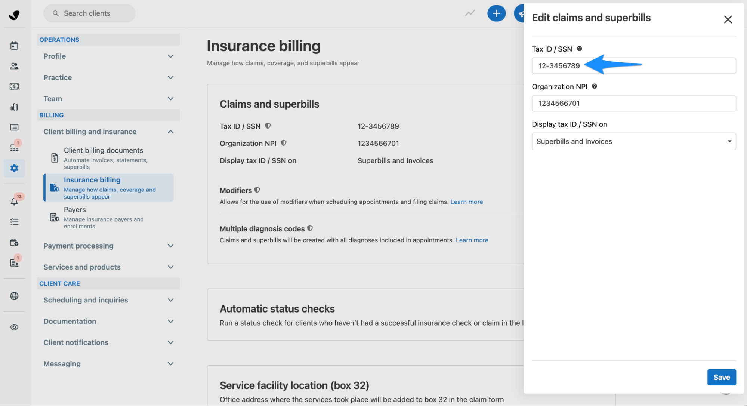Open the documents icon with badge 1
The width and height of the screenshot is (747, 406).
14,262
